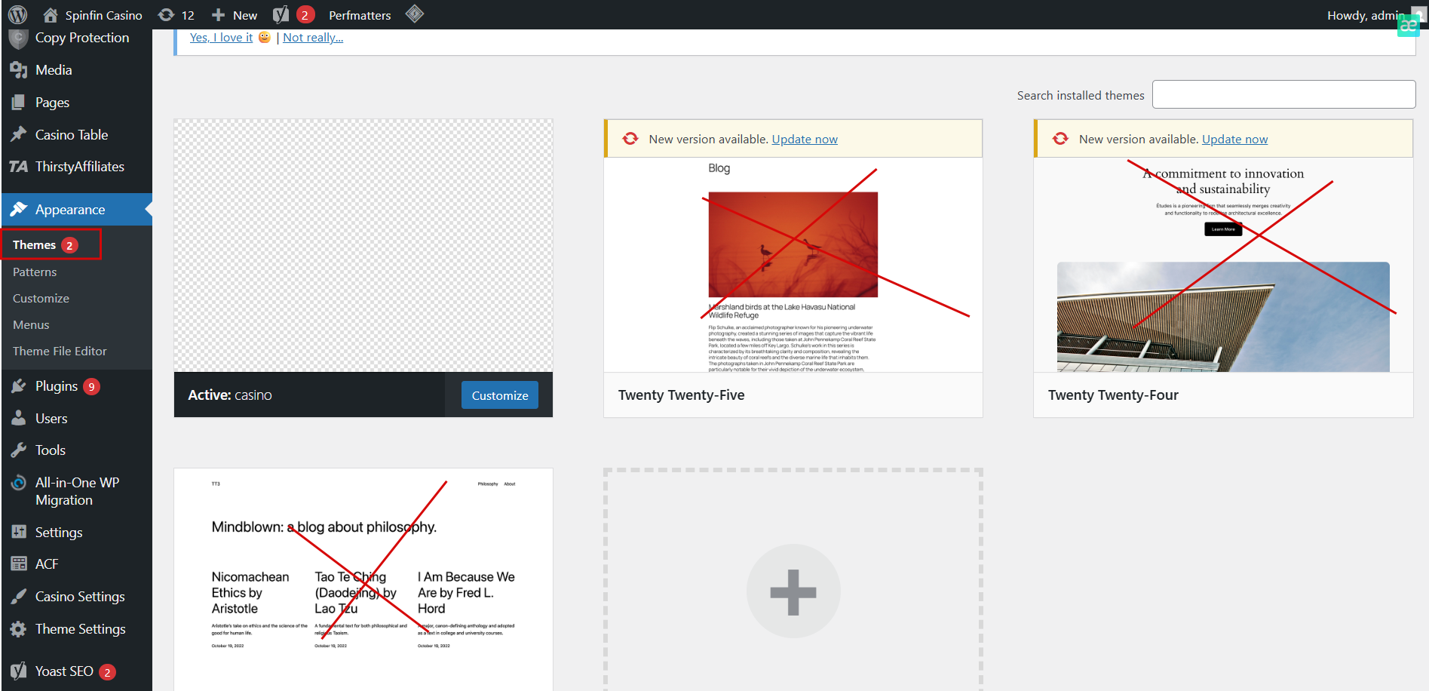Open the Theme File Editor
This screenshot has height=691, width=1429.
point(60,351)
